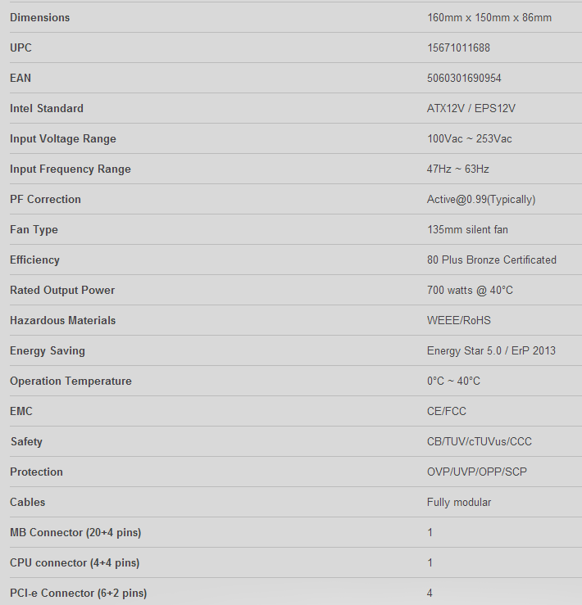Image resolution: width=582 pixels, height=605 pixels.
Task: Click the PCI-e Connector (6+2 pins) label
Action: coord(79,593)
